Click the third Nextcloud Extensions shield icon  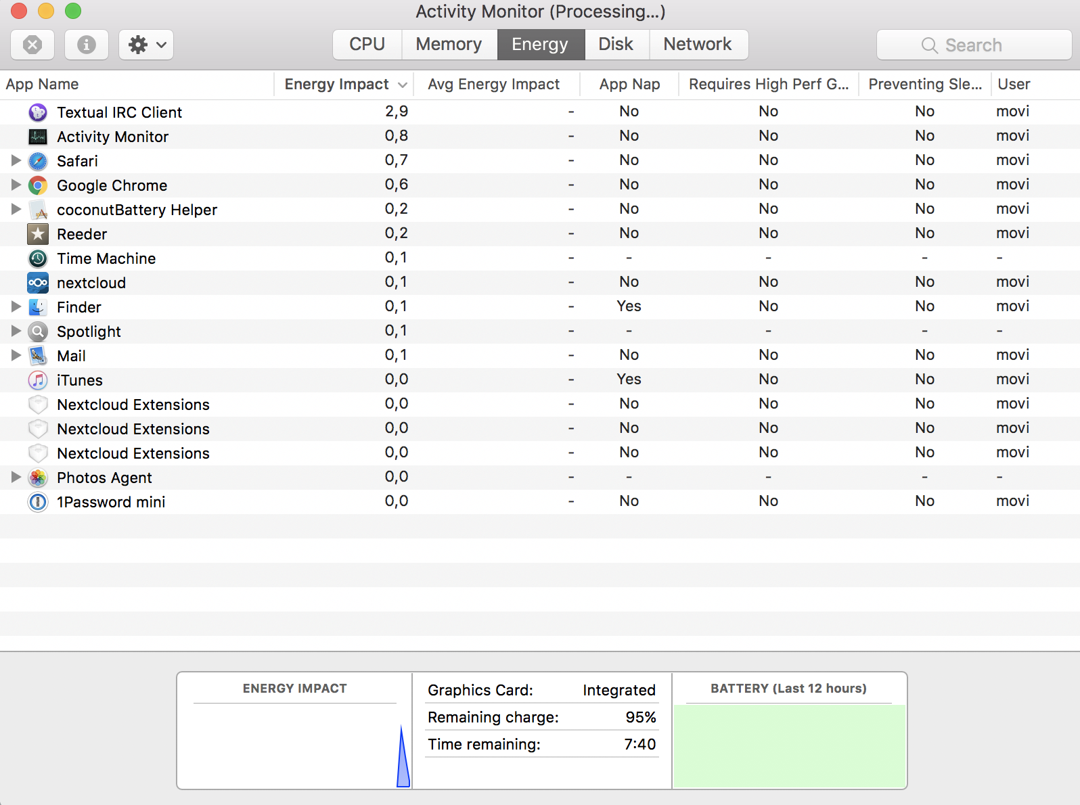point(38,453)
